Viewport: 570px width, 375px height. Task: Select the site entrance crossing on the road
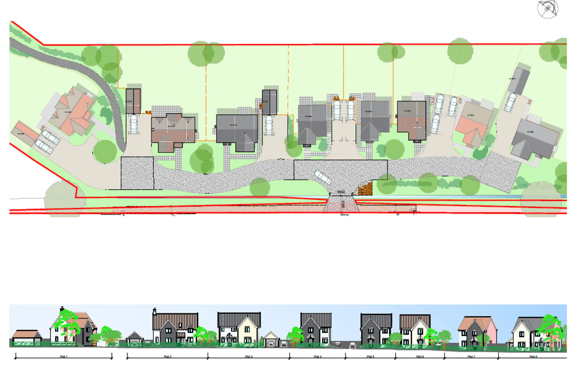coord(342,205)
